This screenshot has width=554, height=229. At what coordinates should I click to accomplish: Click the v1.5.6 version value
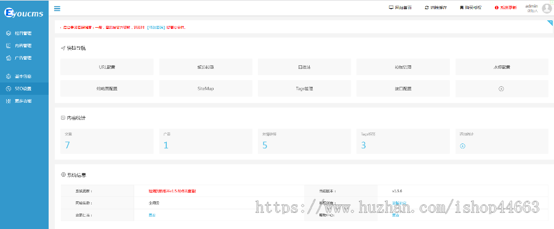coord(397,191)
